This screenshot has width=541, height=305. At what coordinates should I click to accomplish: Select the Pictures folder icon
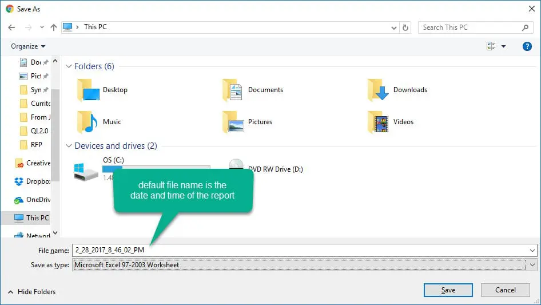(x=233, y=121)
